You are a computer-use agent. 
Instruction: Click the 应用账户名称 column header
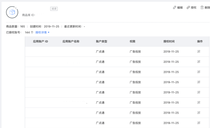[x=71, y=41]
